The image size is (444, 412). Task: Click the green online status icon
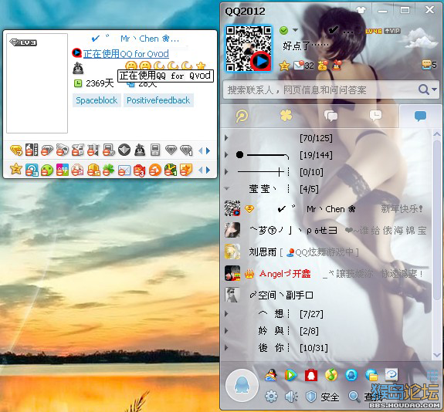(283, 30)
